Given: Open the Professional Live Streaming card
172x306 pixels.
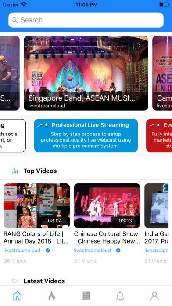Looking at the screenshot, I should (x=86, y=135).
